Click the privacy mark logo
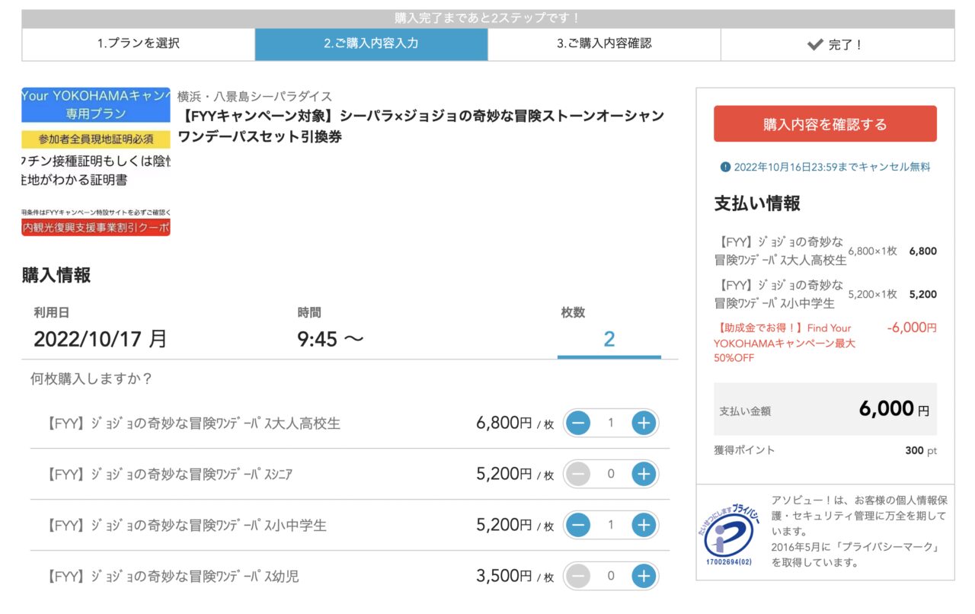 coord(729,533)
